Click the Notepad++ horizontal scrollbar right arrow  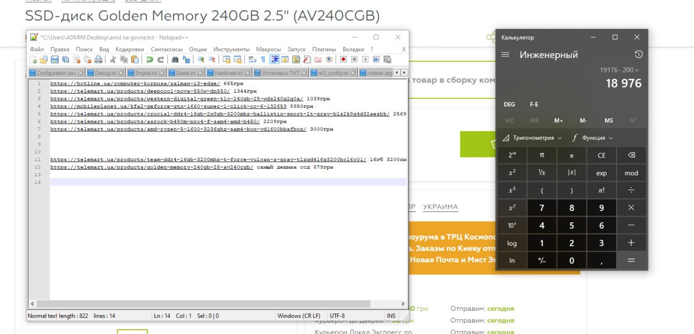(403, 304)
